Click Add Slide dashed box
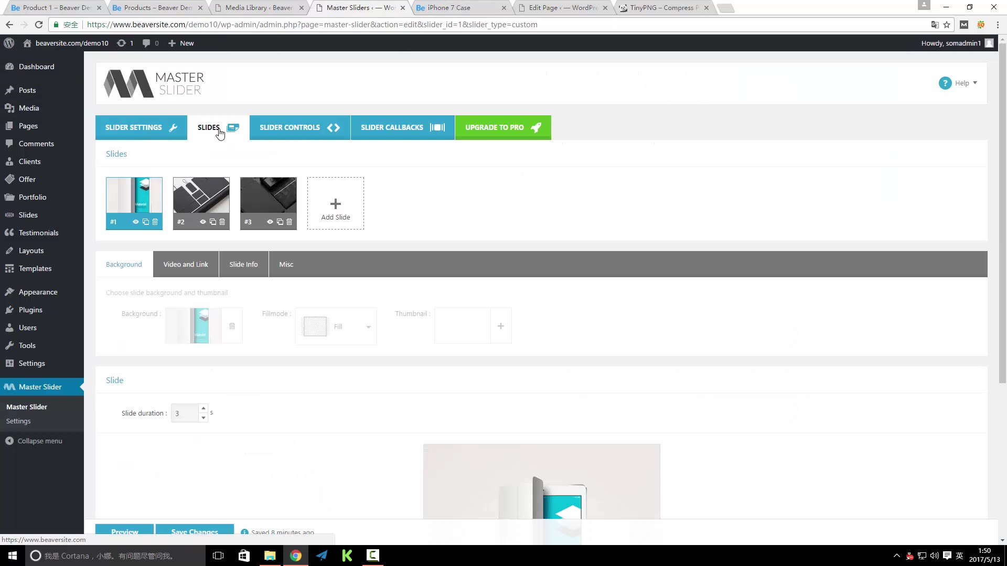Screen dimensions: 1007x566 click(x=336, y=203)
